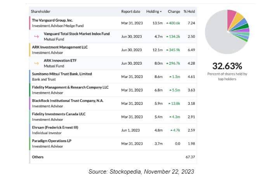Click the arrow icon beside Vanguard Total Stock Market Index Fund
This screenshot has width=272, height=181.
point(37,36)
